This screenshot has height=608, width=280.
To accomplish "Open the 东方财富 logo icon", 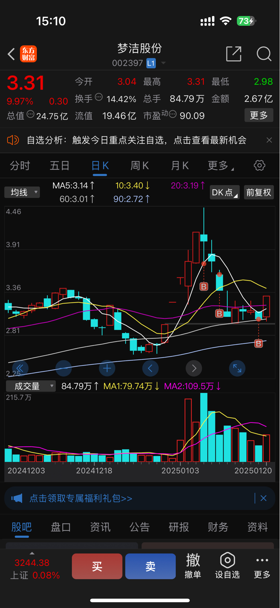I will [x=28, y=54].
